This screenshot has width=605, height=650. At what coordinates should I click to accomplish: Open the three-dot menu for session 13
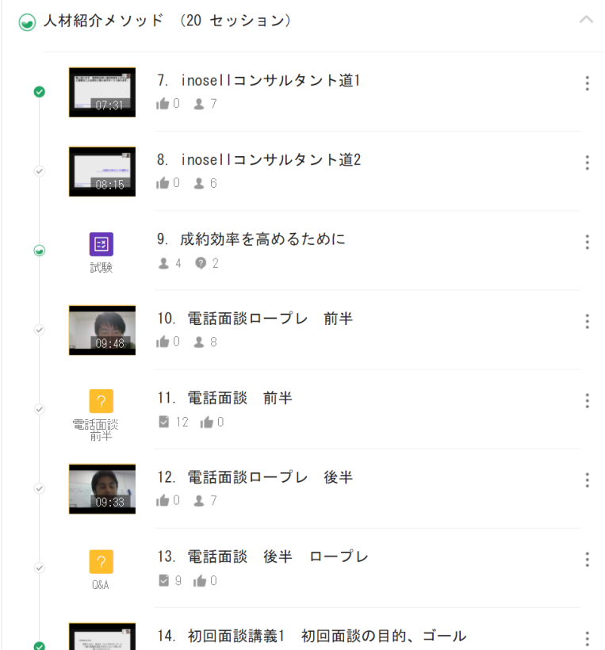[587, 559]
